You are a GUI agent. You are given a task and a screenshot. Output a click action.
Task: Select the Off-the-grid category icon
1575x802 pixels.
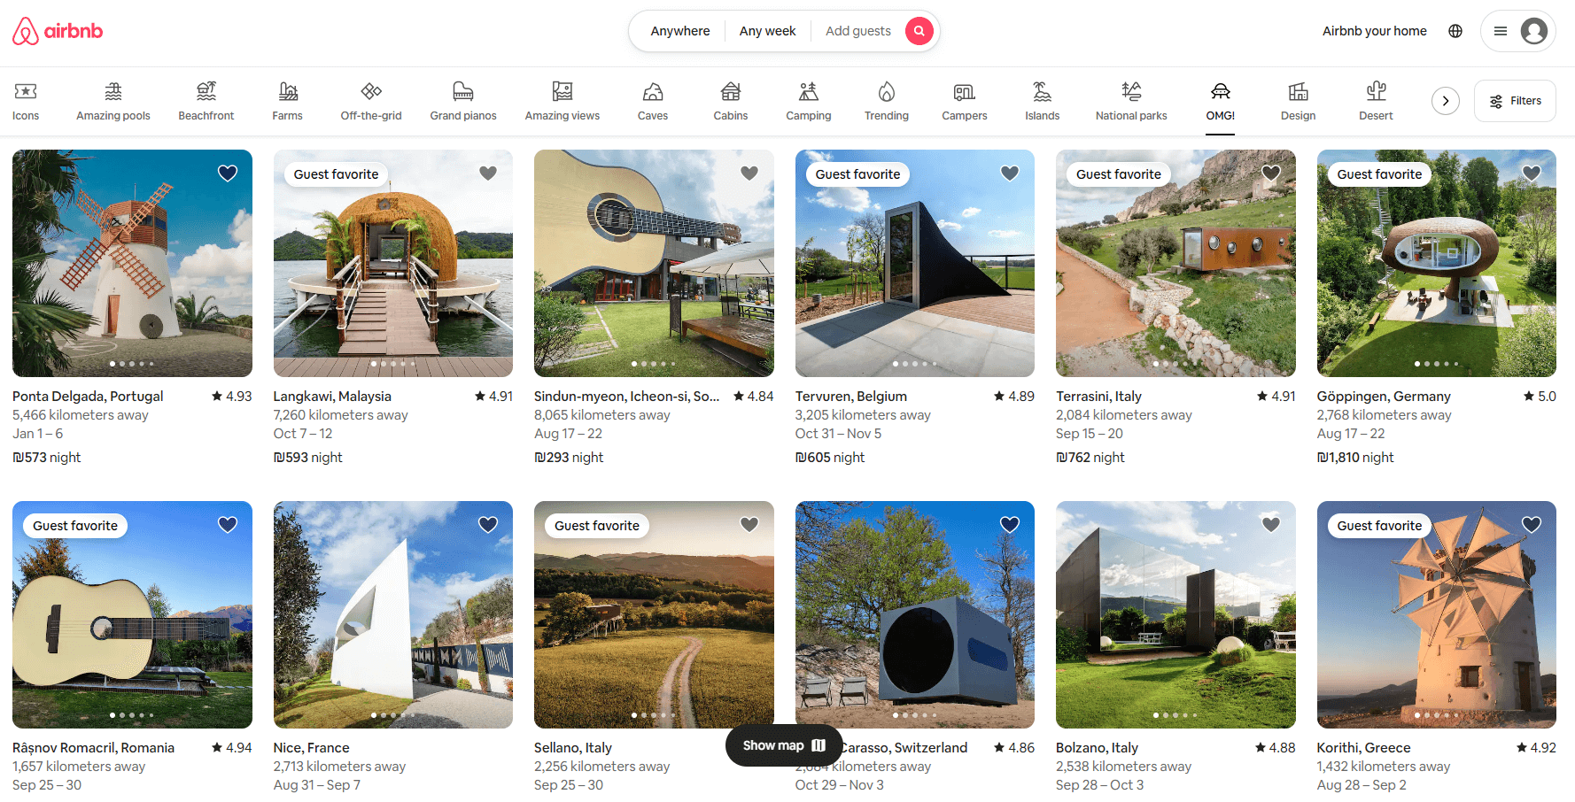(x=371, y=100)
